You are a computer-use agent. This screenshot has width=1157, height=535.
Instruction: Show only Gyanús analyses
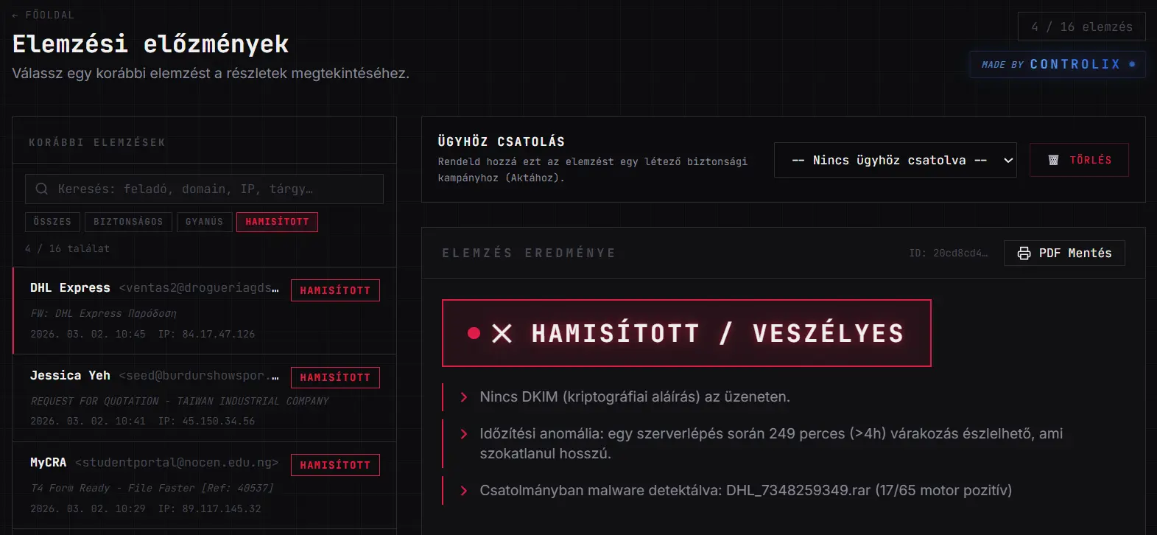click(204, 222)
